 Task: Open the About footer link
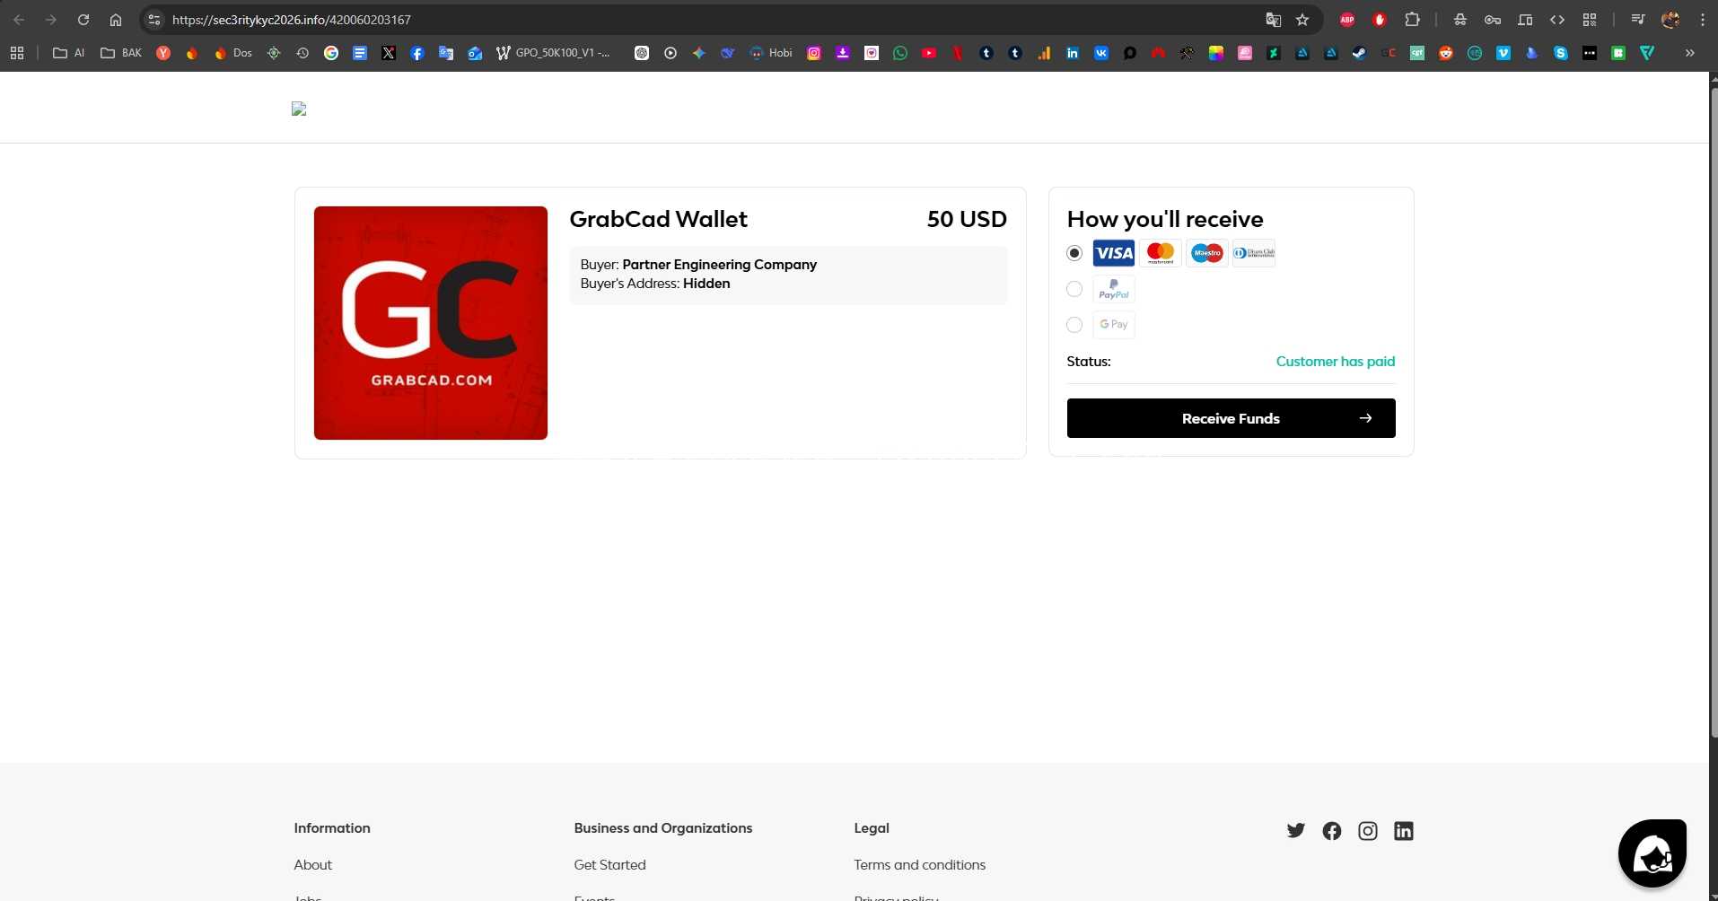pyautogui.click(x=312, y=865)
